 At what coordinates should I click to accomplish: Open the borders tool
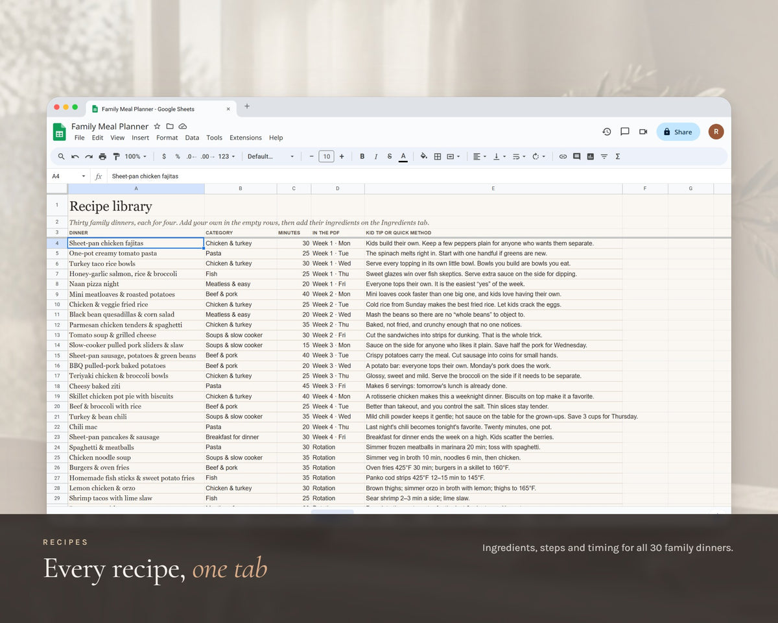click(x=438, y=156)
